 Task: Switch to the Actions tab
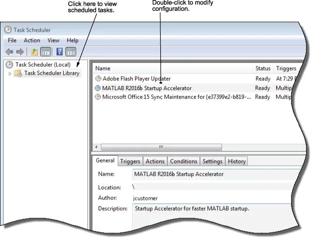pyautogui.click(x=155, y=161)
